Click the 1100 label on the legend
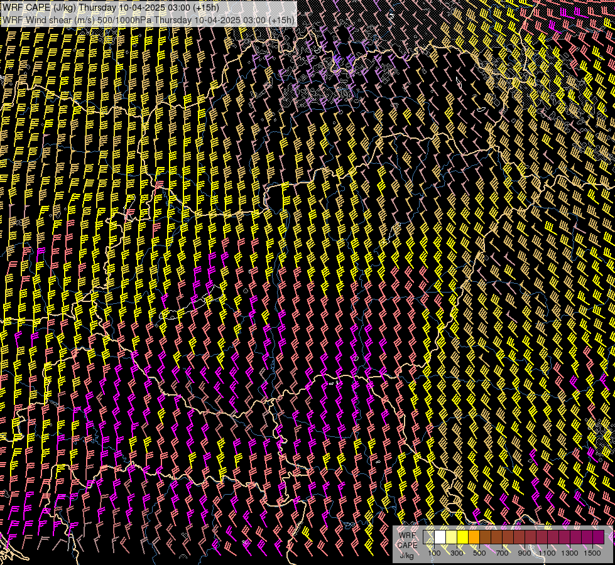Screen dimensions: 615x565 [547, 553]
